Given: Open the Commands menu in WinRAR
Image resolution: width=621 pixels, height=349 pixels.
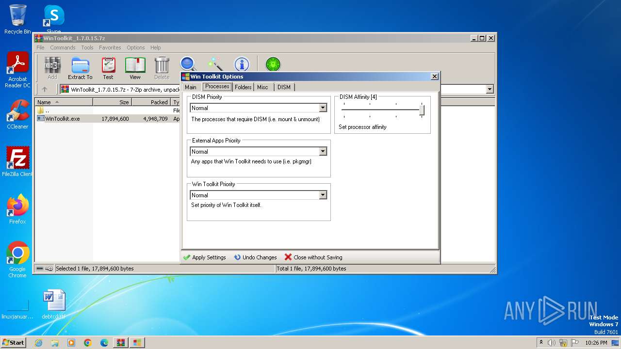Looking at the screenshot, I should [x=63, y=48].
